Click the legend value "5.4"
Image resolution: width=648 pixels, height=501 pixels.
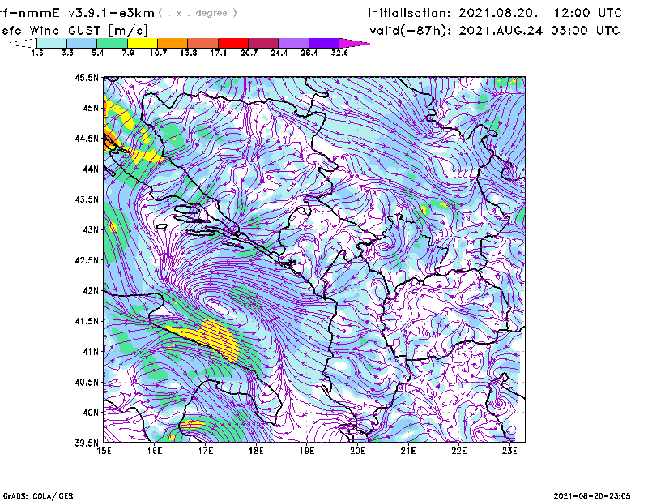tap(97, 53)
